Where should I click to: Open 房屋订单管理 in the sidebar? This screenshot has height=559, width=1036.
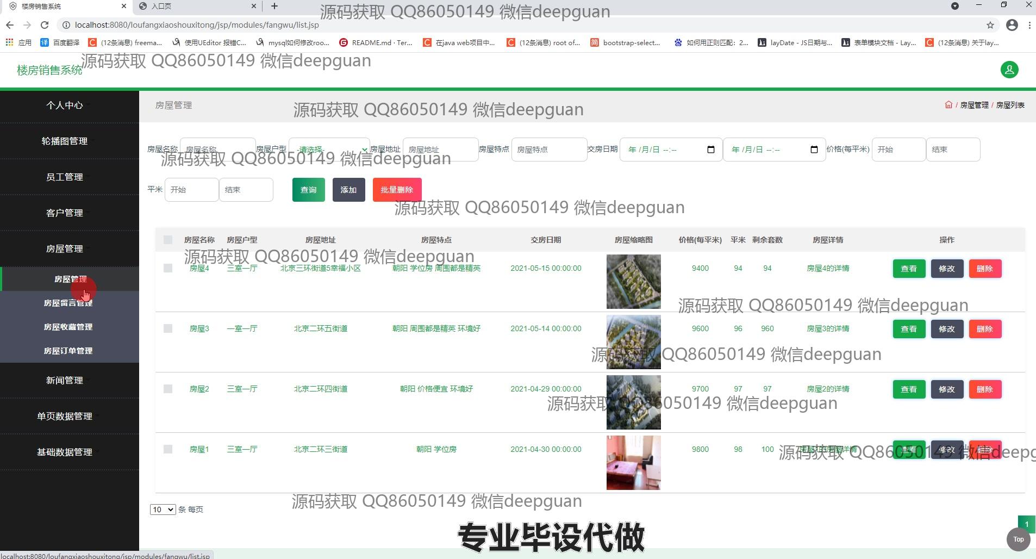68,351
